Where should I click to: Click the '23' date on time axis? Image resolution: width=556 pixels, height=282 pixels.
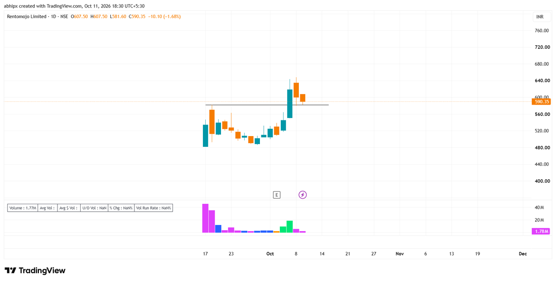[231, 254]
